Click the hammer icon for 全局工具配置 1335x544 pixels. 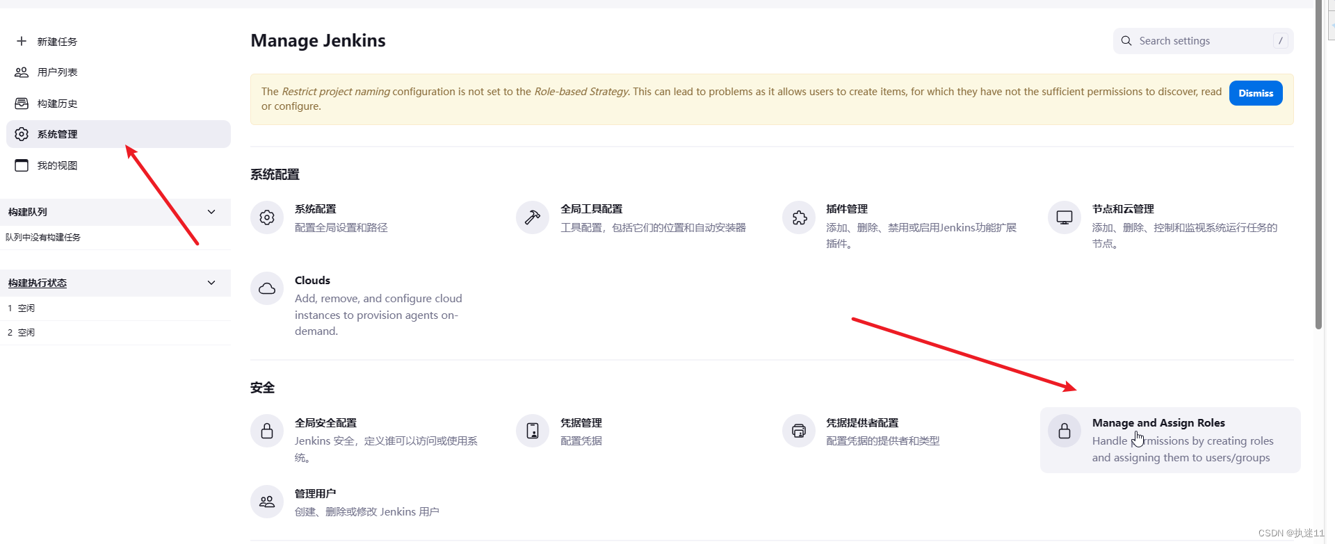(x=533, y=217)
